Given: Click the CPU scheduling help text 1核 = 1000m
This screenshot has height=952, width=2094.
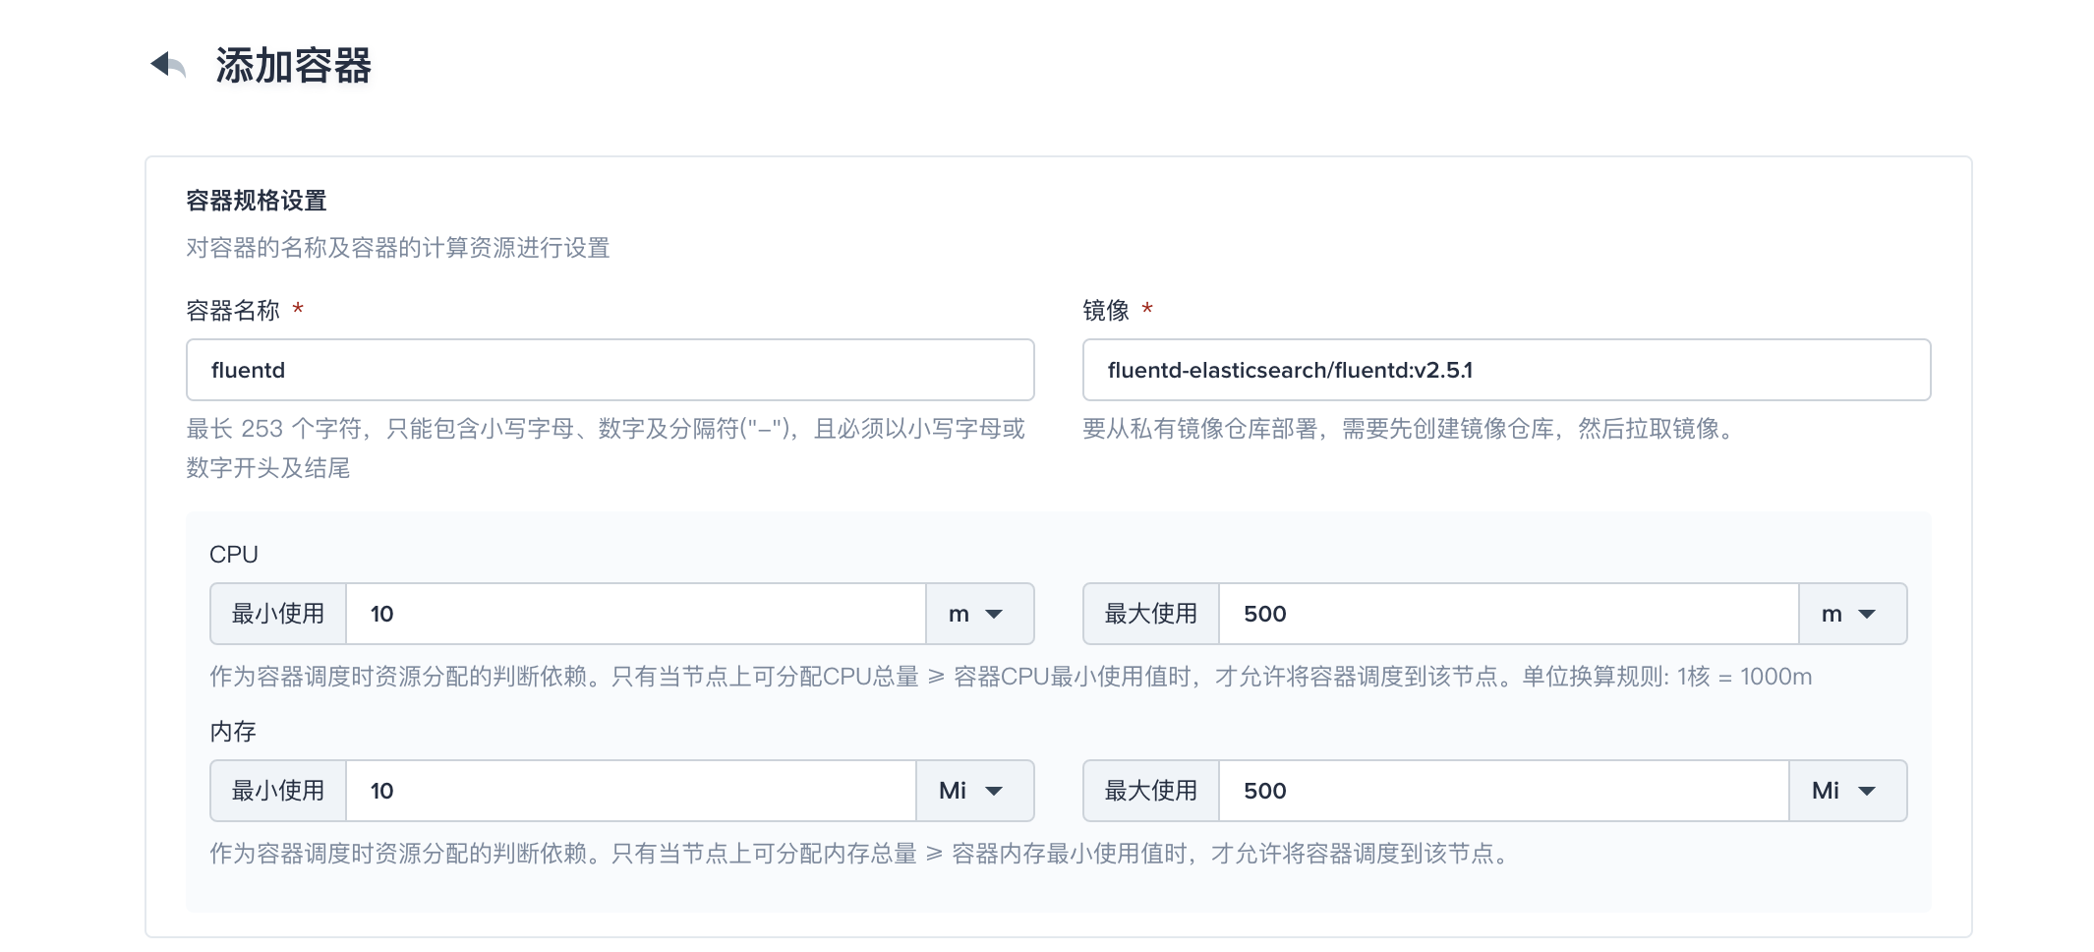Looking at the screenshot, I should coord(1011,677).
